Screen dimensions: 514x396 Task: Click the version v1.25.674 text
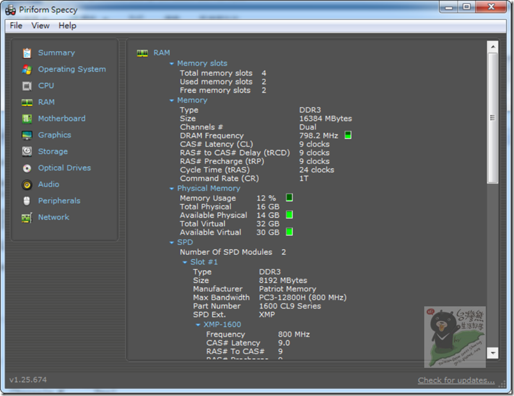click(x=28, y=379)
